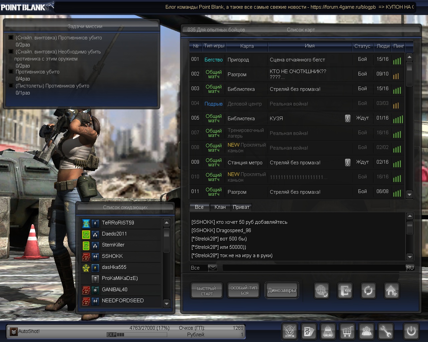Open the 'Все' chat channel dropdown
Screen dimensions: 428x342
coord(212,268)
